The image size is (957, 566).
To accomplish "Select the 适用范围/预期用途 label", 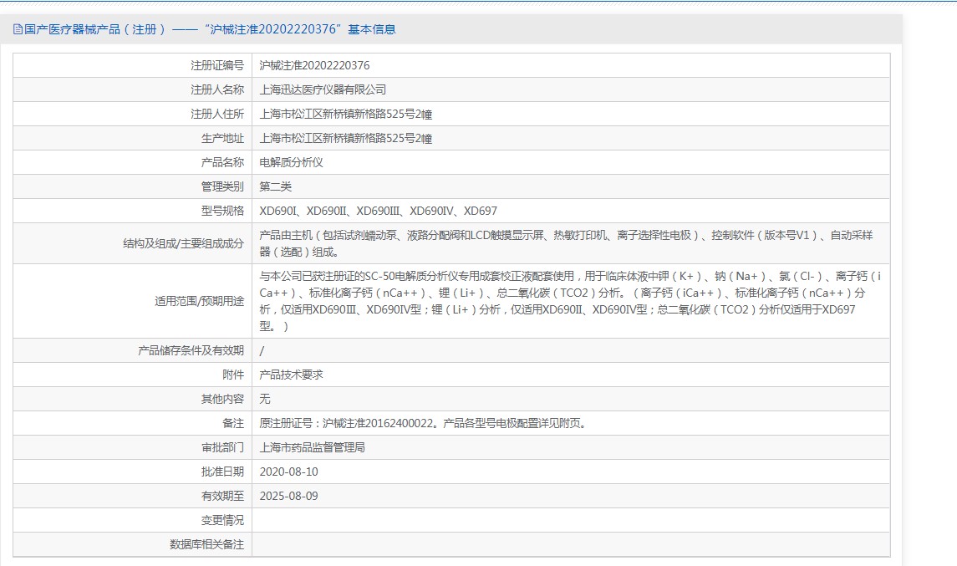I will coord(199,301).
